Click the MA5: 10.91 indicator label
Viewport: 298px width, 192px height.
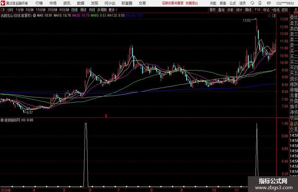tap(44, 15)
